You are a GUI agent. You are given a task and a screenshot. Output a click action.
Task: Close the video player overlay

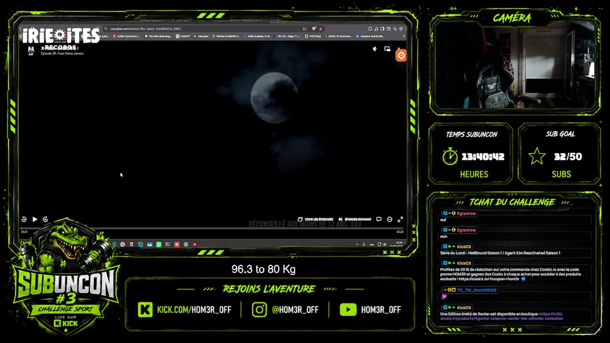pyautogui.click(x=399, y=49)
